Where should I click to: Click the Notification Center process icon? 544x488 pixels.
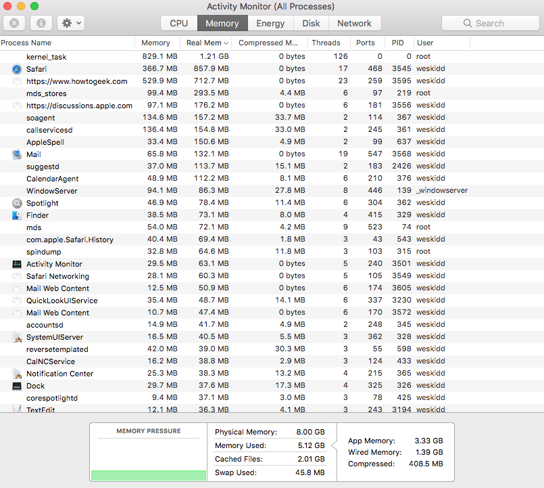click(x=17, y=374)
